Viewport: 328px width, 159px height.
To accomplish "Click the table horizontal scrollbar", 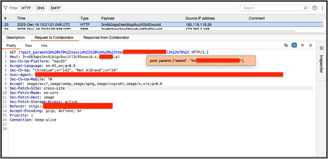I will [x=149, y=31].
